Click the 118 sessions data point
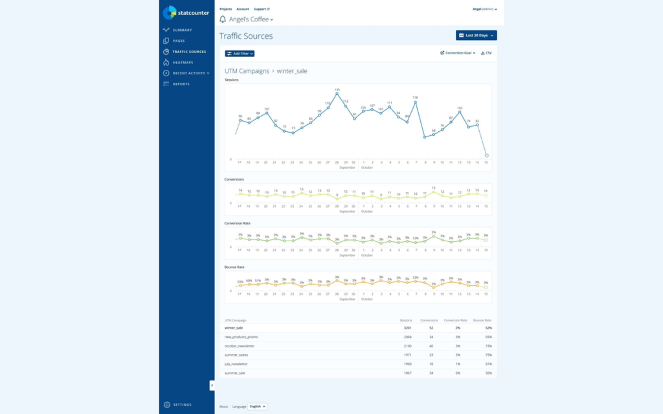Image resolution: width=663 pixels, height=414 pixels. tap(416, 102)
